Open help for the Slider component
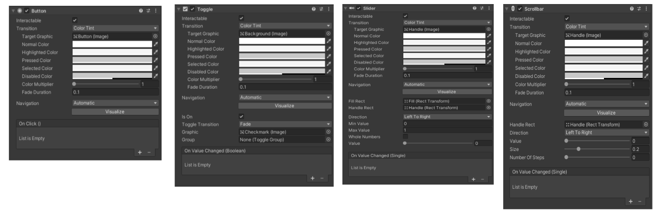The height and width of the screenshot is (216, 662). 475,8
